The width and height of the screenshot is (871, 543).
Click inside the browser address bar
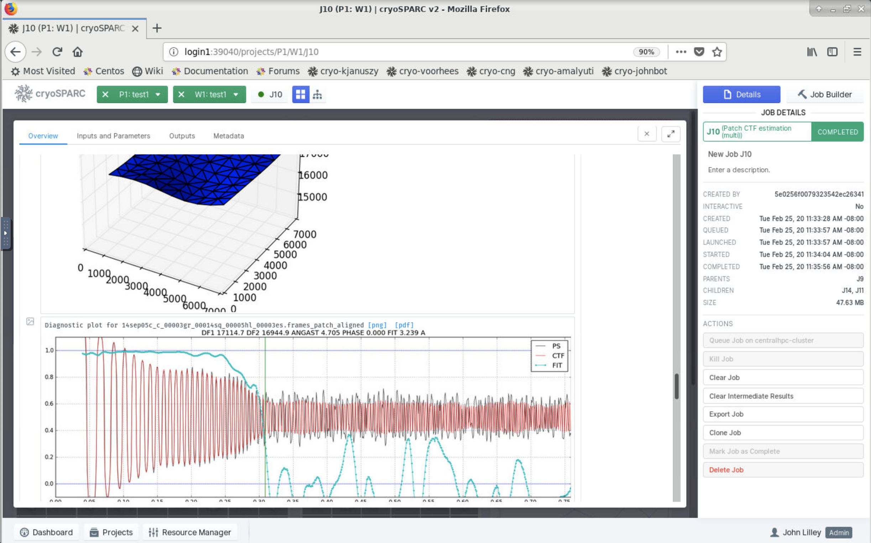tap(359, 52)
